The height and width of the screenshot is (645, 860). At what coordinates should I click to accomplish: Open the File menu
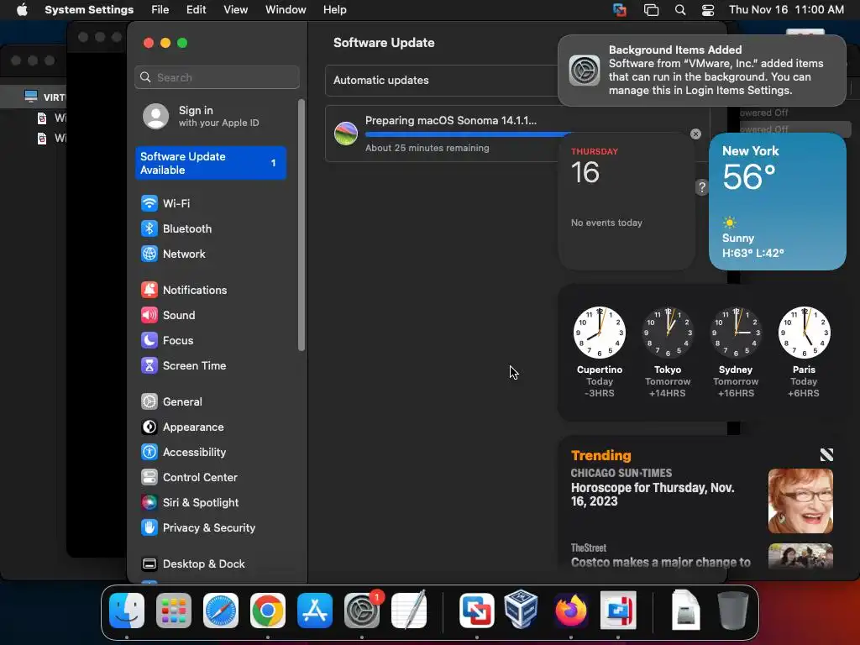click(x=160, y=10)
